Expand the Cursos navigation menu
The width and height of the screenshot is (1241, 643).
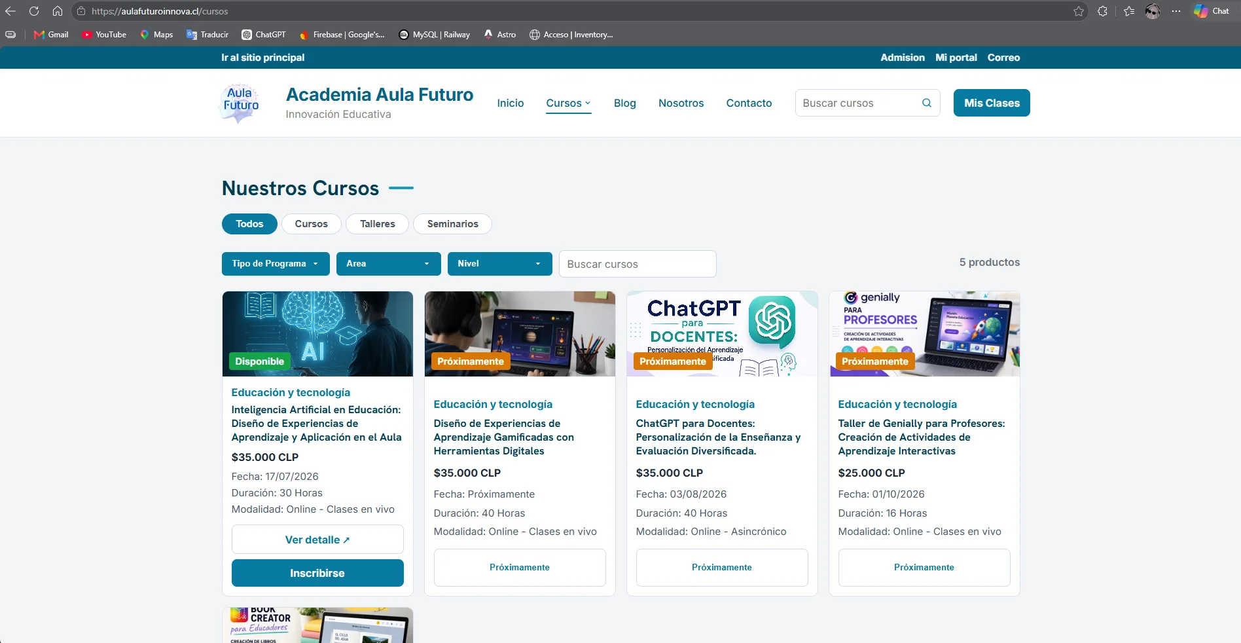(568, 103)
